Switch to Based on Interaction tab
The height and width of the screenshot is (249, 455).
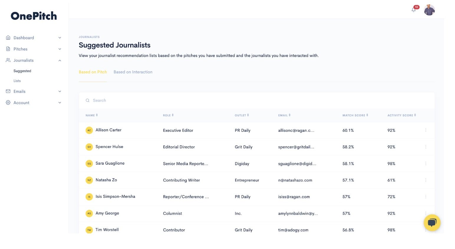[133, 72]
